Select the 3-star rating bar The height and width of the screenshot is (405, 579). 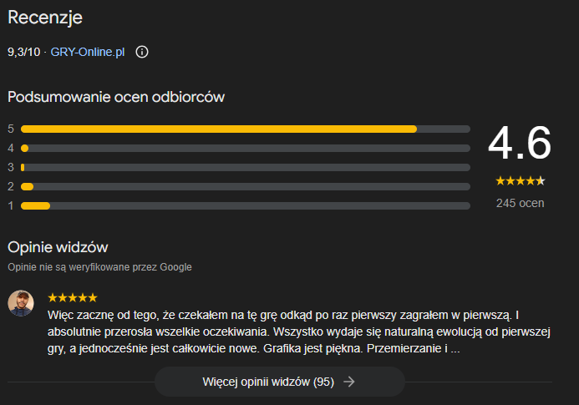245,167
